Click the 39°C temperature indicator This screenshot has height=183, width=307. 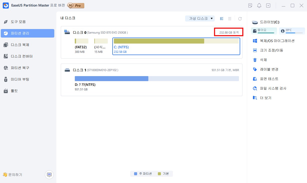pos(292,31)
